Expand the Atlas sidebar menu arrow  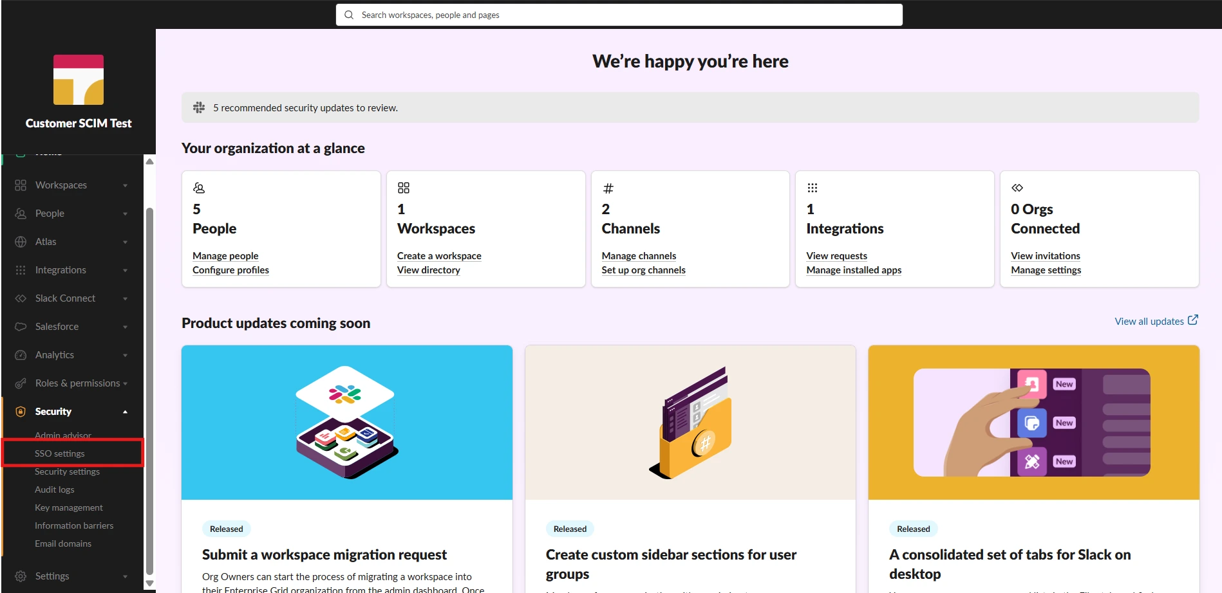point(125,242)
